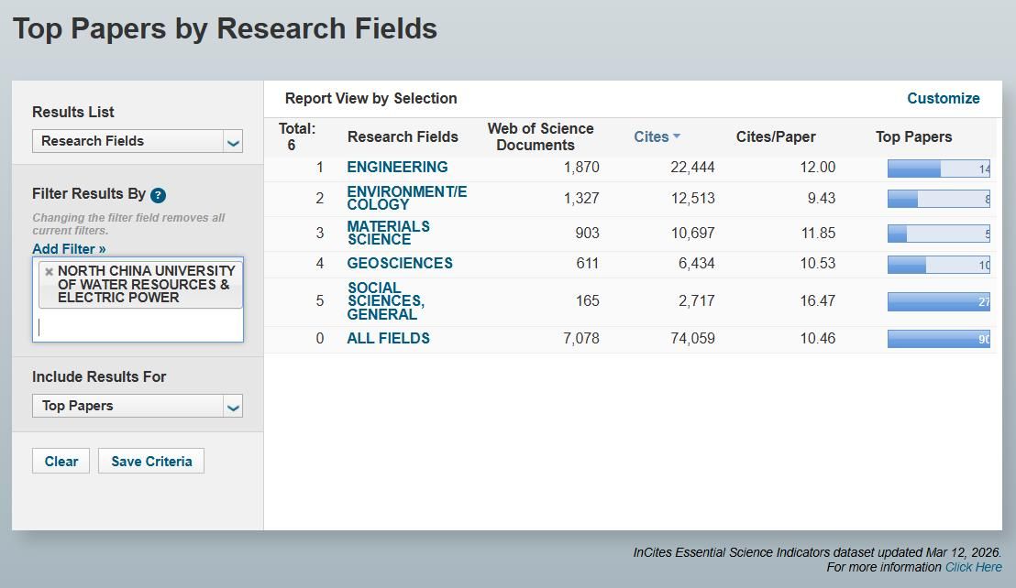Select the MATERIALS SCIENCE field link
1016x588 pixels.
[x=388, y=233]
